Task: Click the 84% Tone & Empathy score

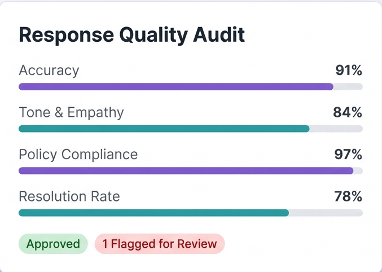Action: point(348,112)
